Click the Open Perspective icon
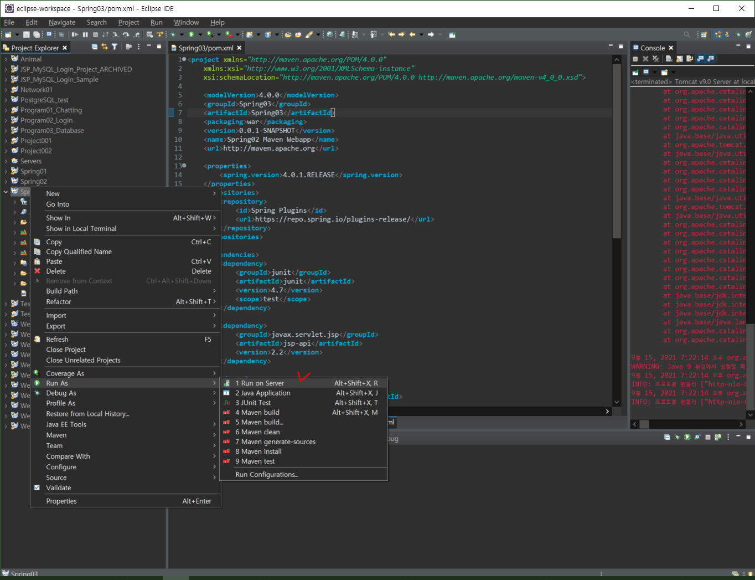Viewport: 755px width, 580px height. pyautogui.click(x=704, y=34)
